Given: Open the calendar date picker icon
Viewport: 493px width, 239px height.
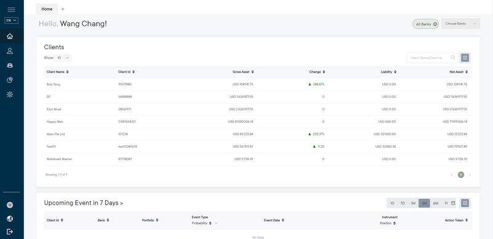Looking at the screenshot, I should (453, 203).
